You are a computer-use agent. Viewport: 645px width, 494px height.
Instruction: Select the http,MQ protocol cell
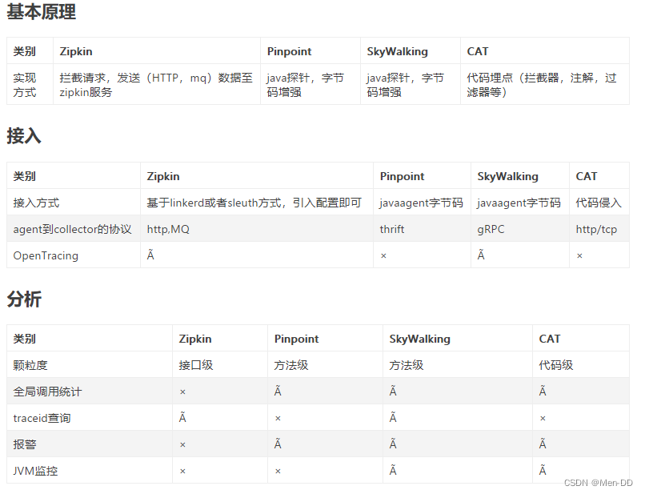(x=168, y=229)
